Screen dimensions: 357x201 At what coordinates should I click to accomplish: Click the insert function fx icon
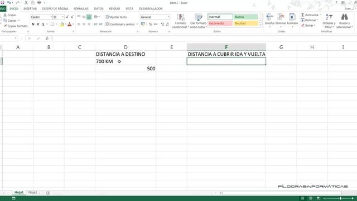pyautogui.click(x=47, y=39)
